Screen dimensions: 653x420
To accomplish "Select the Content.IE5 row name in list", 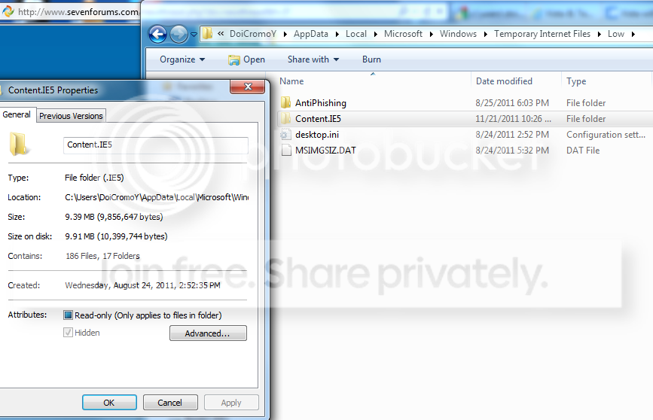I will click(318, 119).
